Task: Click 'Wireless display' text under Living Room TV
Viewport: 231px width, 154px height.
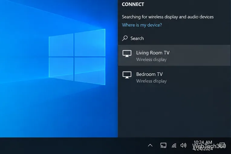Action: (151, 59)
